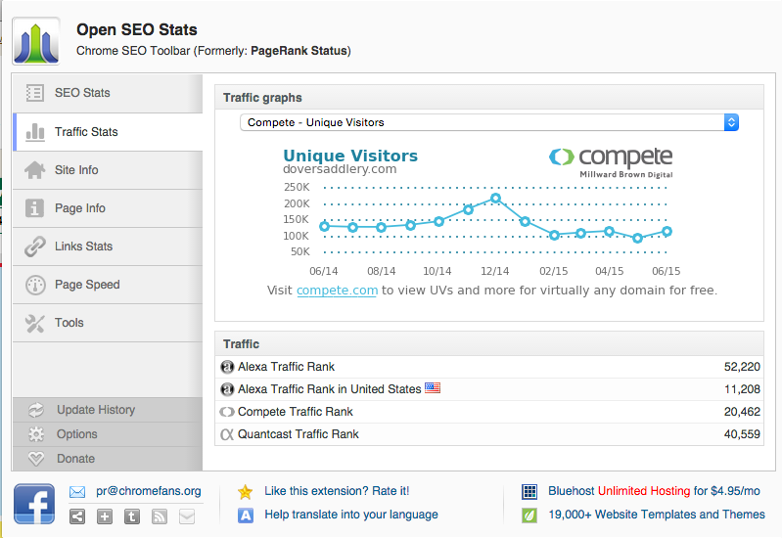Click the Compete Millward Brown Digital logo
The height and width of the screenshot is (538, 782).
point(611,162)
